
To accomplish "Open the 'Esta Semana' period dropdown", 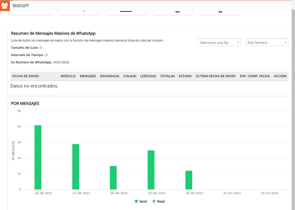I will 267,43.
